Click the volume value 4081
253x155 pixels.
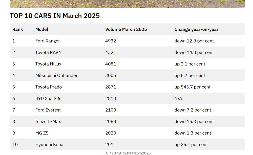tap(111, 64)
